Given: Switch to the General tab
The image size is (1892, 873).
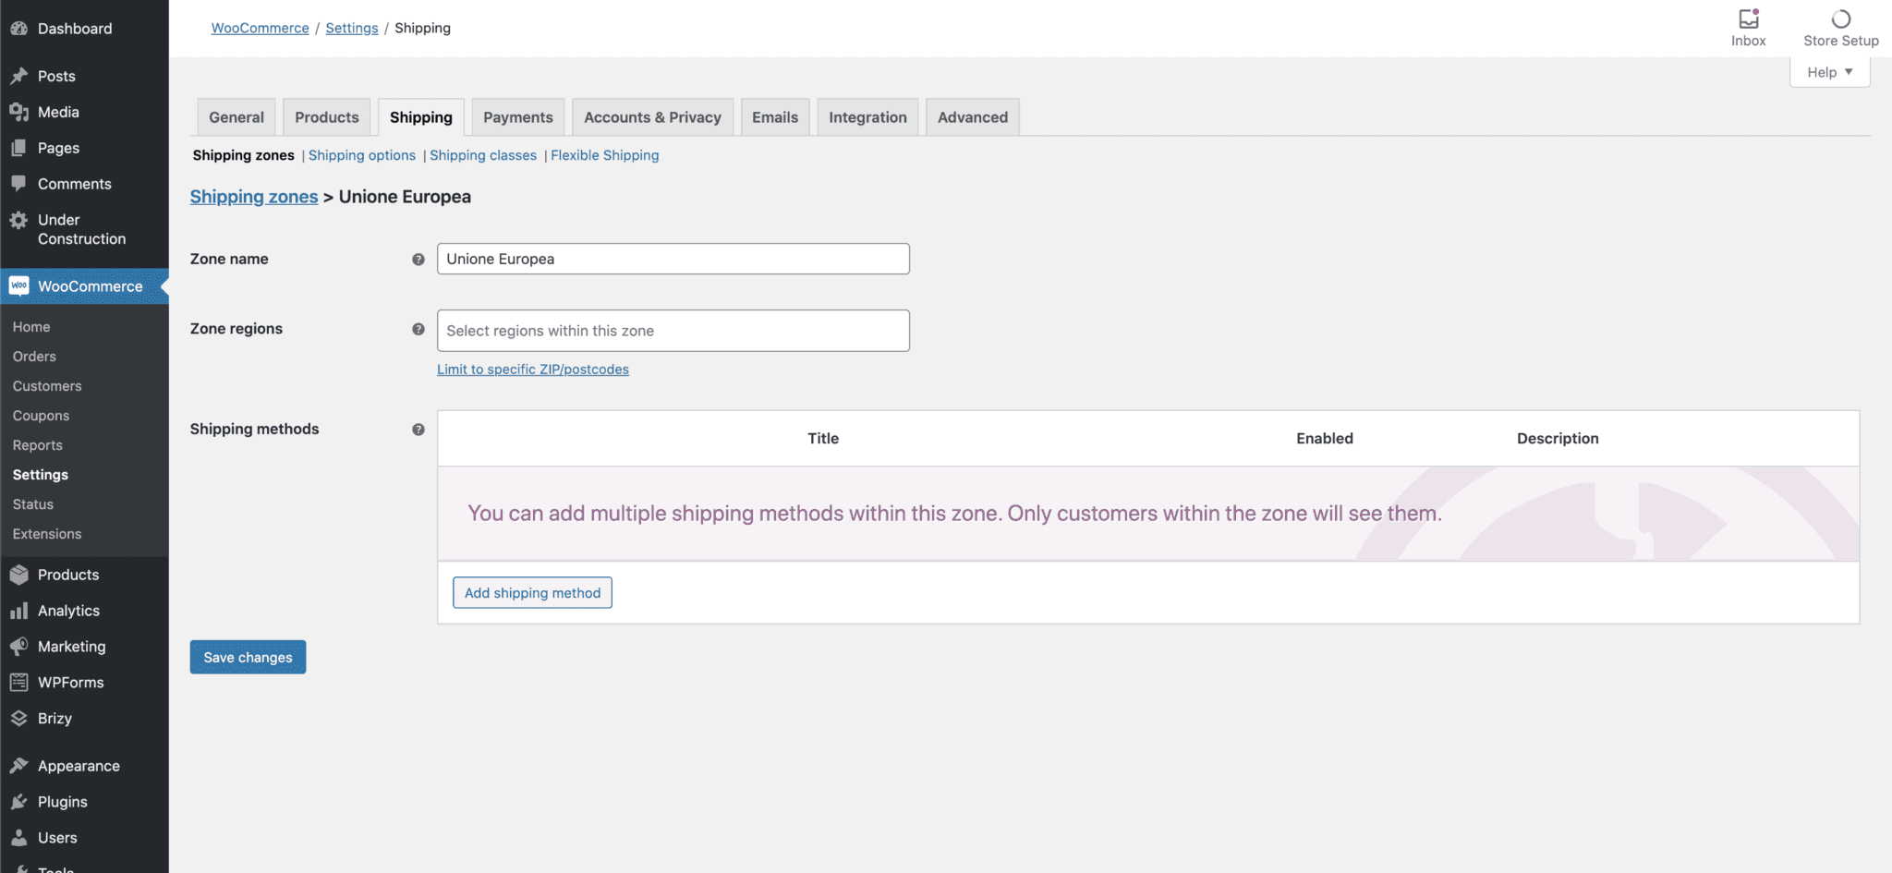Looking at the screenshot, I should [x=236, y=117].
